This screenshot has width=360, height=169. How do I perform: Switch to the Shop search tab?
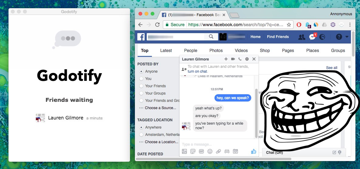[x=265, y=50]
